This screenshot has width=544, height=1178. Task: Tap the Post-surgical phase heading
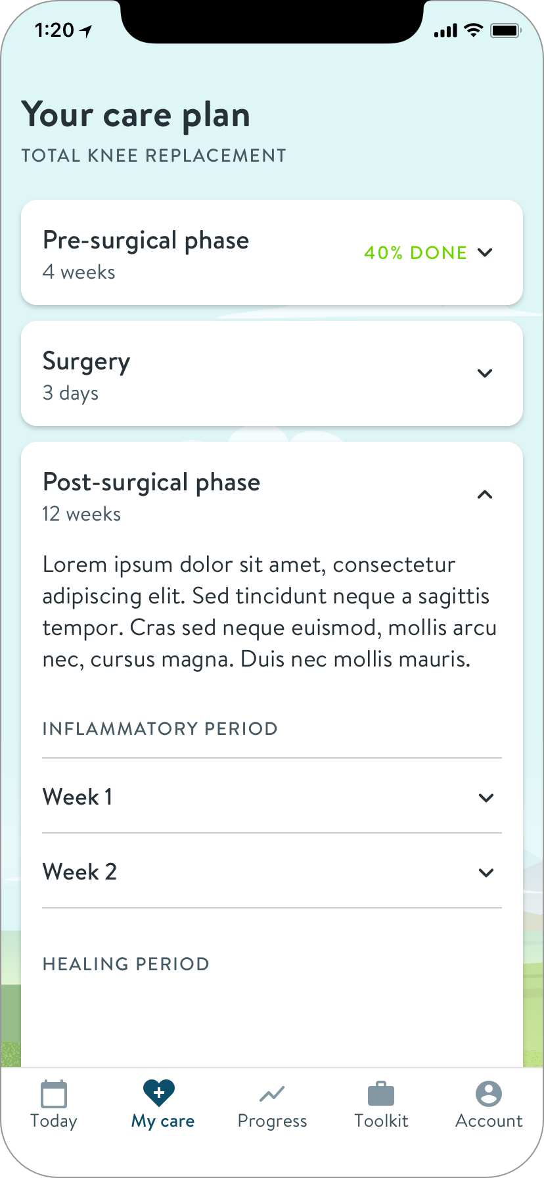(x=151, y=483)
